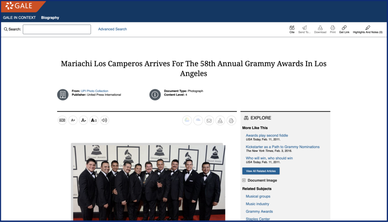Expand the Document Image section

[244, 180]
